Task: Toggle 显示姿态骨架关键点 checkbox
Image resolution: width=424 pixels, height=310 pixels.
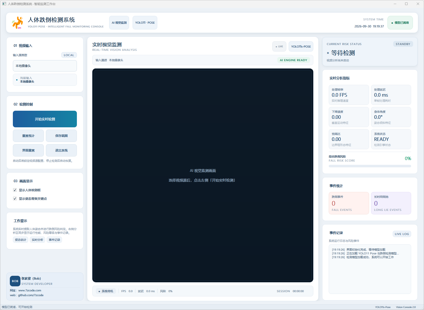Action: coord(15,199)
